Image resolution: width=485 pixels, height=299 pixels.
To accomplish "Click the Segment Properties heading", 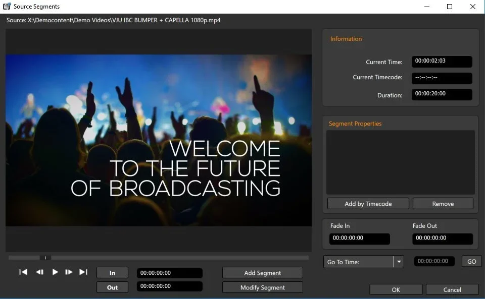I will point(355,124).
